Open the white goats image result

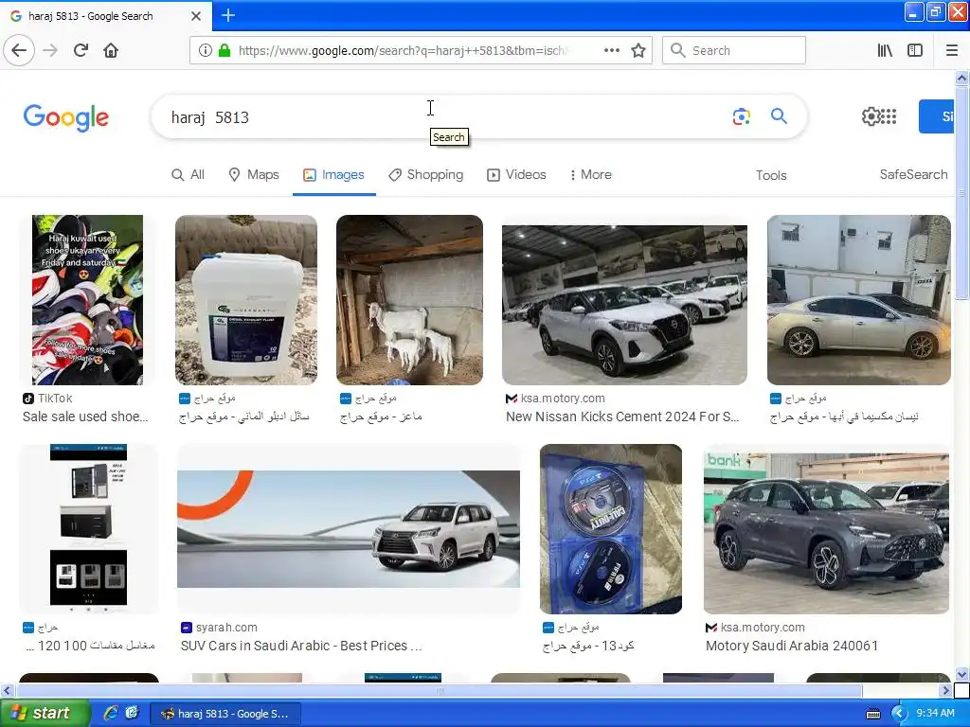[x=409, y=300]
